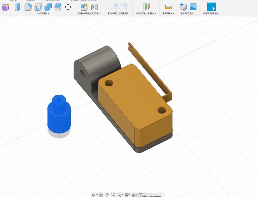The height and width of the screenshot is (197, 258).
Task: Open the PRÜFEN dropdown menu
Action: 169,13
